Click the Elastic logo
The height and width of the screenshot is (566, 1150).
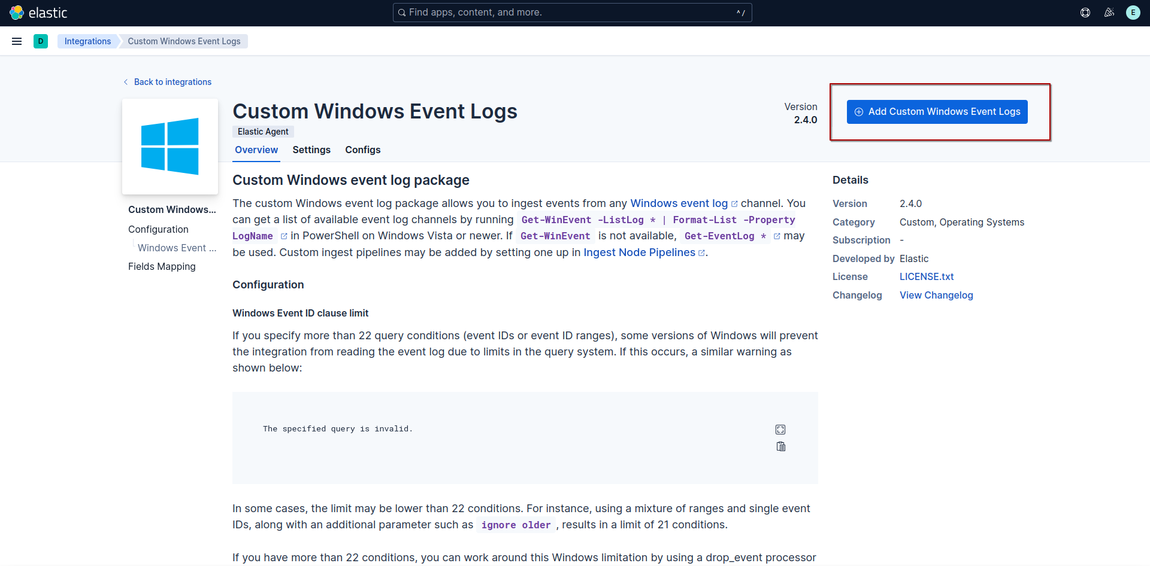click(x=38, y=13)
